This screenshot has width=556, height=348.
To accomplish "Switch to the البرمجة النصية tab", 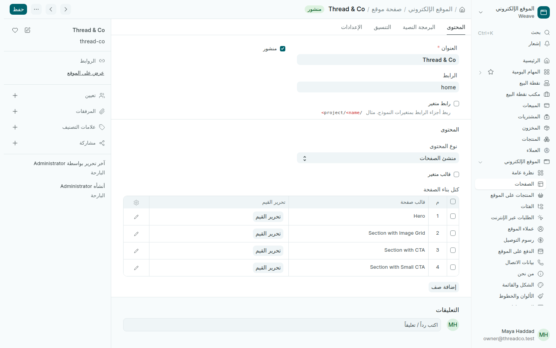I will pyautogui.click(x=419, y=27).
